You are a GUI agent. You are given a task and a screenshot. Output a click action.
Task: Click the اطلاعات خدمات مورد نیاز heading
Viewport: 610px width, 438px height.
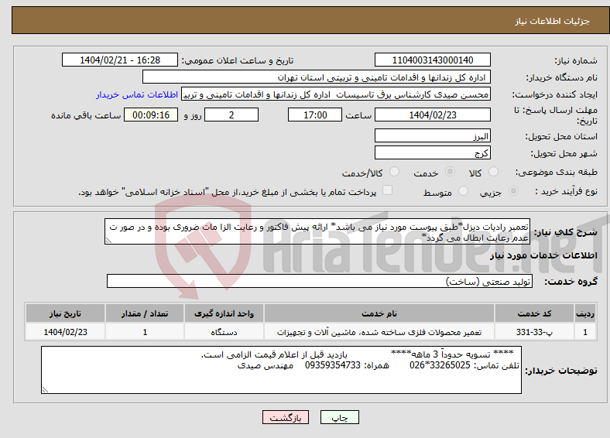[543, 255]
